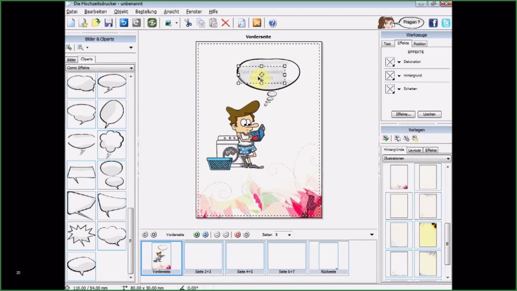Open the Bestellung menu
Viewport: 517px width, 291px height.
[x=146, y=11]
